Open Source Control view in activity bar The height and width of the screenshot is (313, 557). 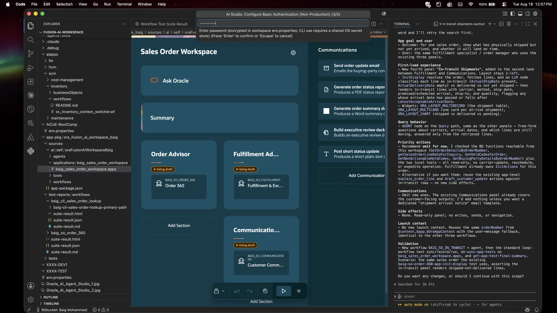31,54
